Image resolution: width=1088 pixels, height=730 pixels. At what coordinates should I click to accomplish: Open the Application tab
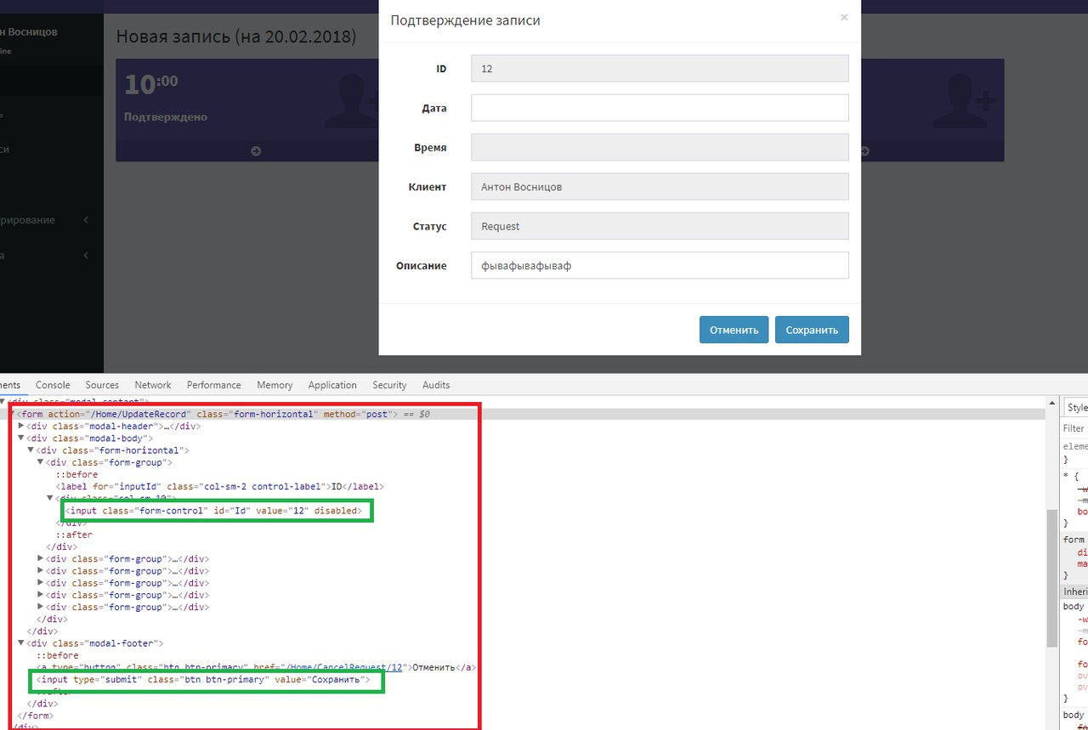(332, 385)
